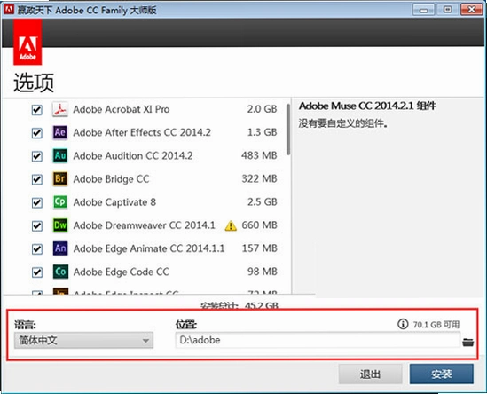Click the disk space info icon

pos(403,325)
